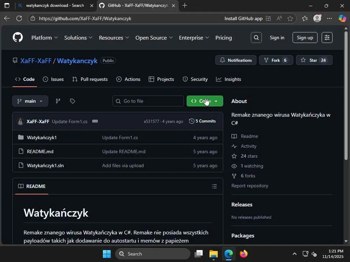Open a new browser tab
350x262 pixels.
pyautogui.click(x=185, y=5)
